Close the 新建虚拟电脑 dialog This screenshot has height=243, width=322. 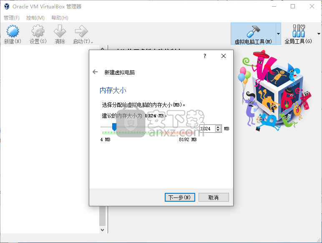tap(224, 56)
